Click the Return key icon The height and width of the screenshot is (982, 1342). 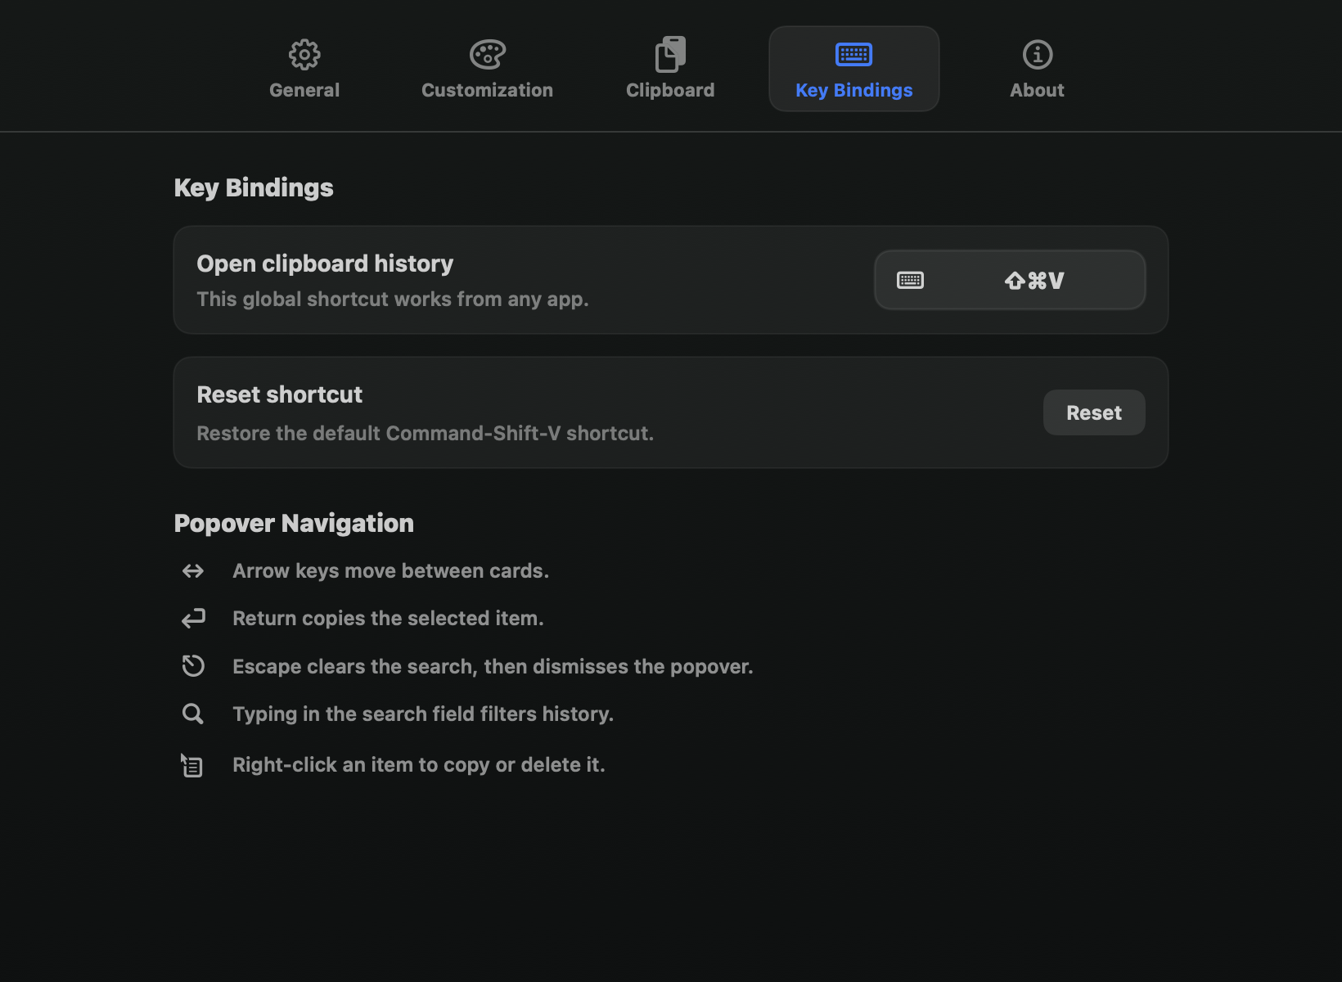[x=193, y=618]
